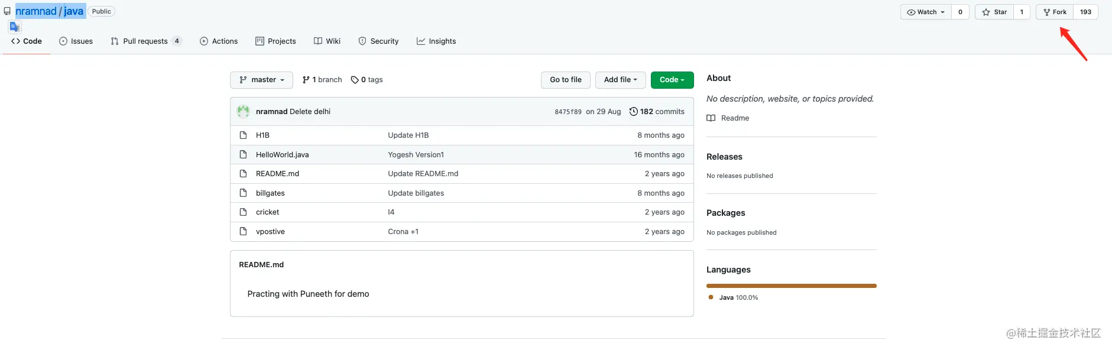Click the clock history icon by 182 commits
The height and width of the screenshot is (350, 1112).
click(x=634, y=112)
